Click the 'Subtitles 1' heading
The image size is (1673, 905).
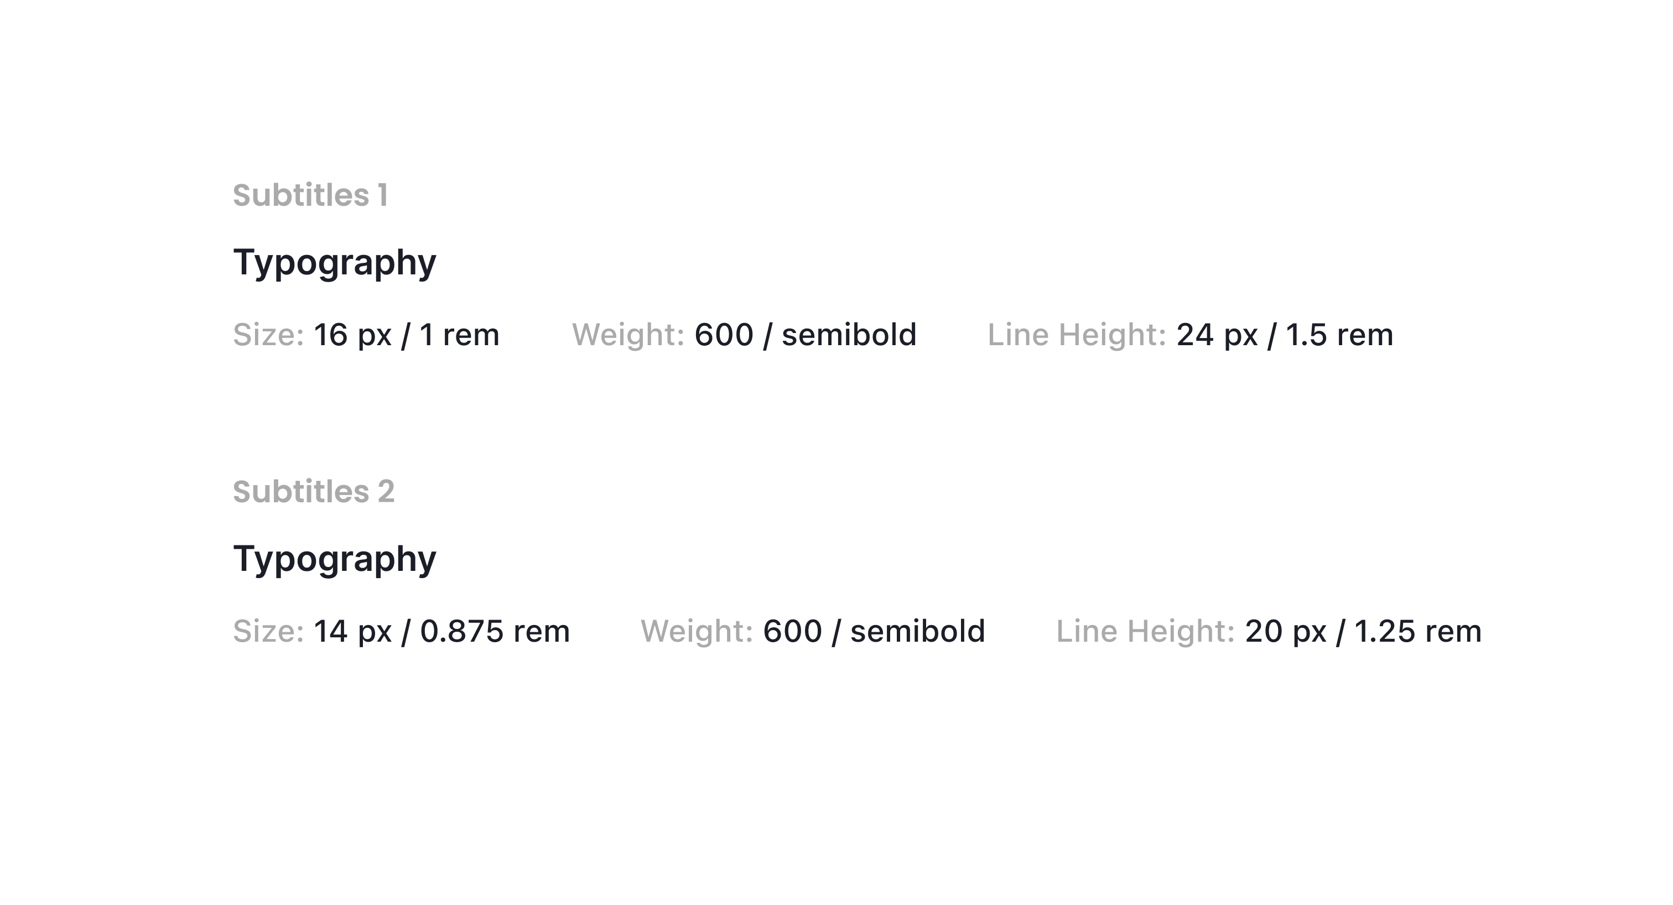coord(310,195)
